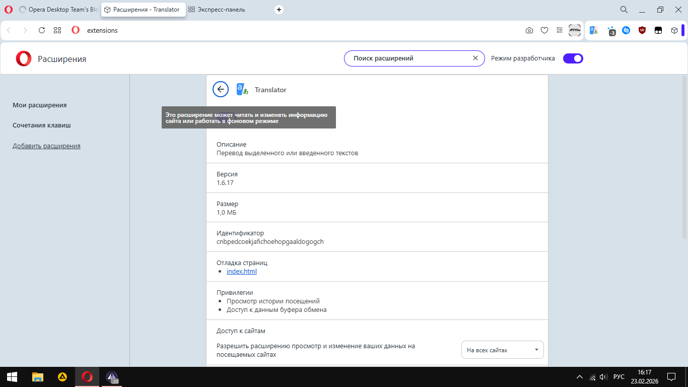
Task: Switch to Opera Desktop Team's Blog tab
Action: pyautogui.click(x=58, y=10)
